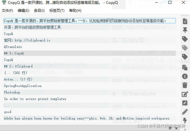Open the 编辑(E) menu
The height and width of the screenshot is (131, 190).
tap(23, 11)
